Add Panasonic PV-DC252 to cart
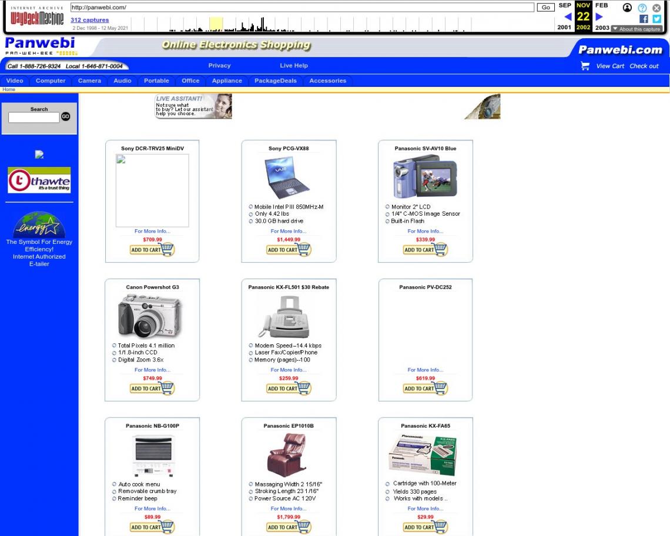Viewport: 670px width, 536px height. point(425,388)
